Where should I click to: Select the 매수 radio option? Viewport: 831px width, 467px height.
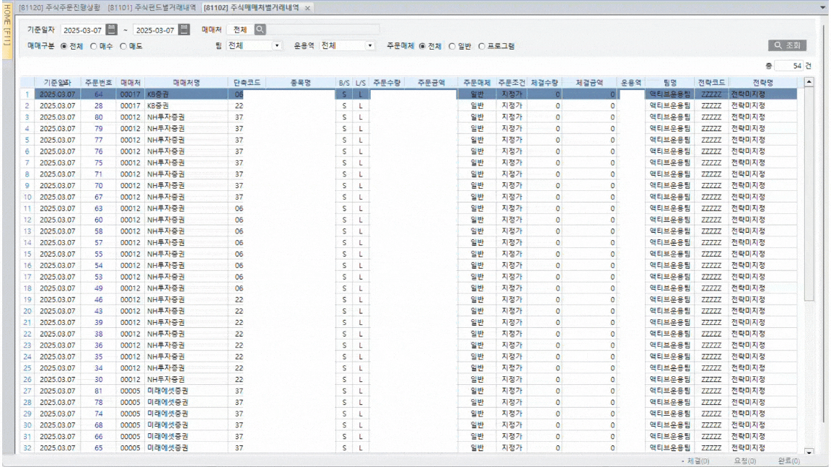94,46
